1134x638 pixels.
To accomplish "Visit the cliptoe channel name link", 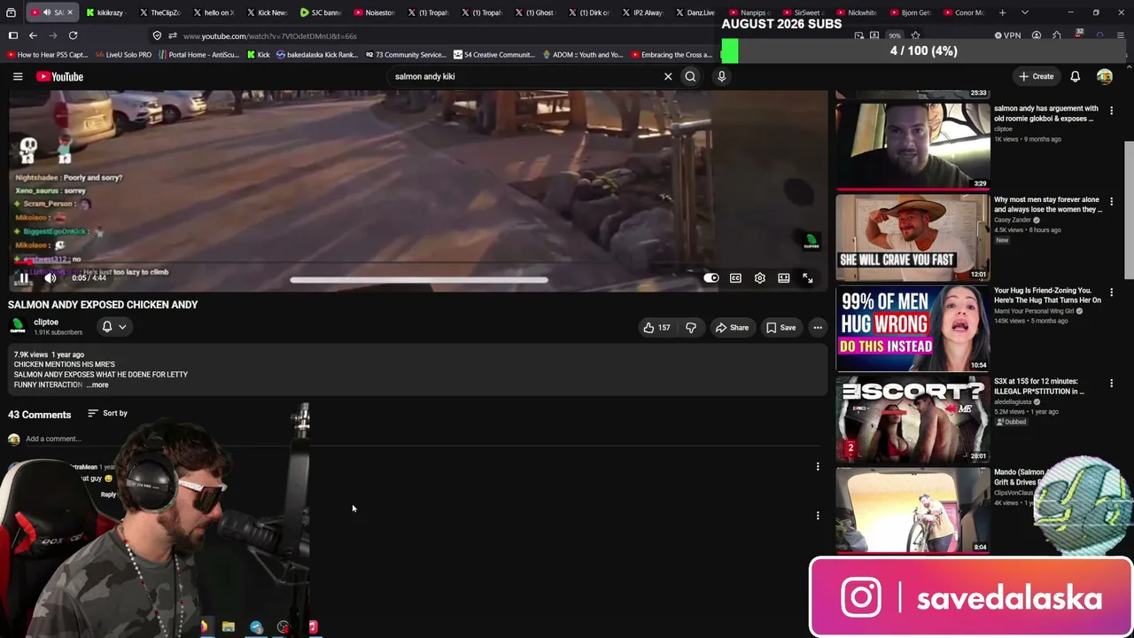I will coord(46,323).
